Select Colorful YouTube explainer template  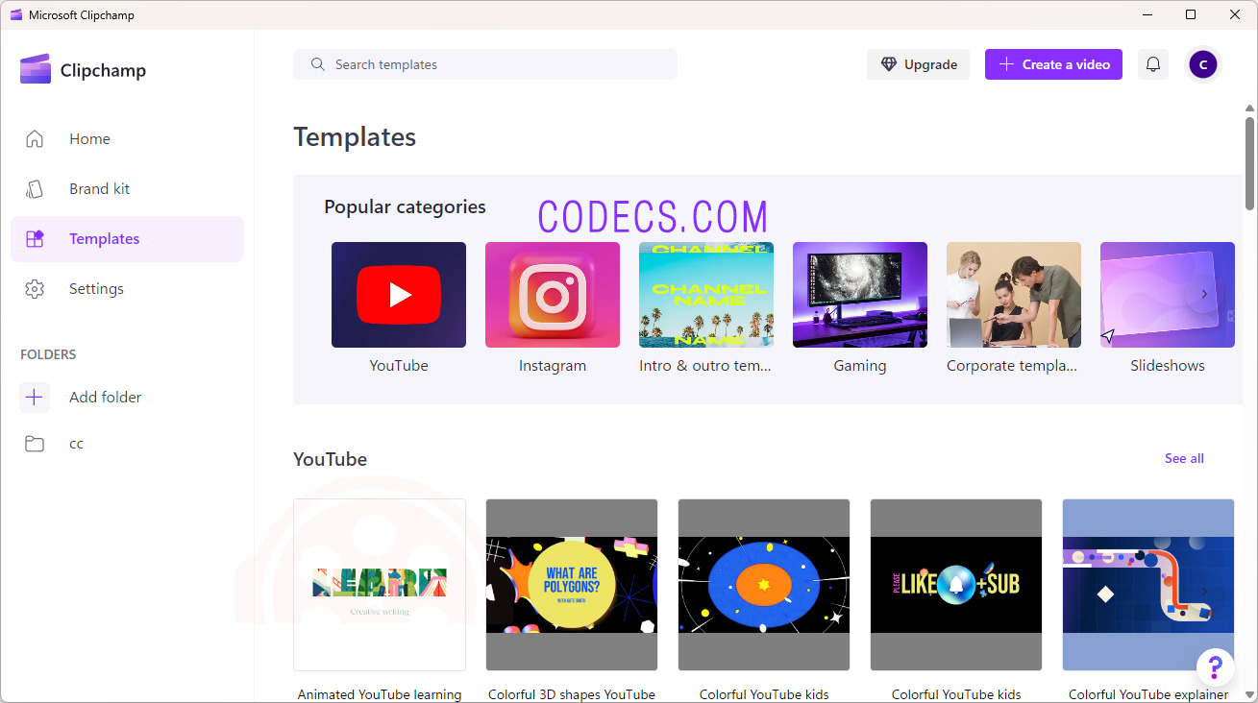coord(1148,584)
